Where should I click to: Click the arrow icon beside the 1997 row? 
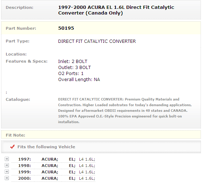tap(7, 159)
